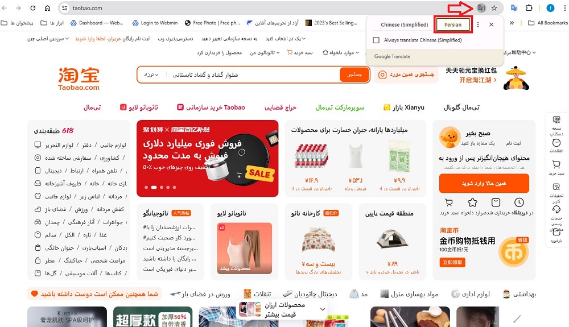Click the Taobao.com logo
Image resolution: width=569 pixels, height=327 pixels.
click(x=79, y=78)
